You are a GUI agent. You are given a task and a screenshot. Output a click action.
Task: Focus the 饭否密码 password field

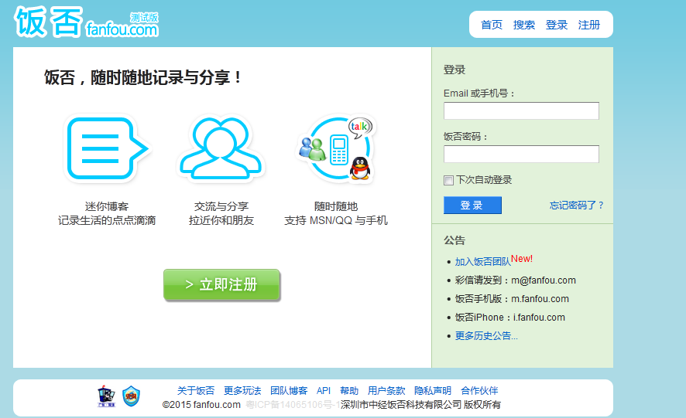point(521,155)
